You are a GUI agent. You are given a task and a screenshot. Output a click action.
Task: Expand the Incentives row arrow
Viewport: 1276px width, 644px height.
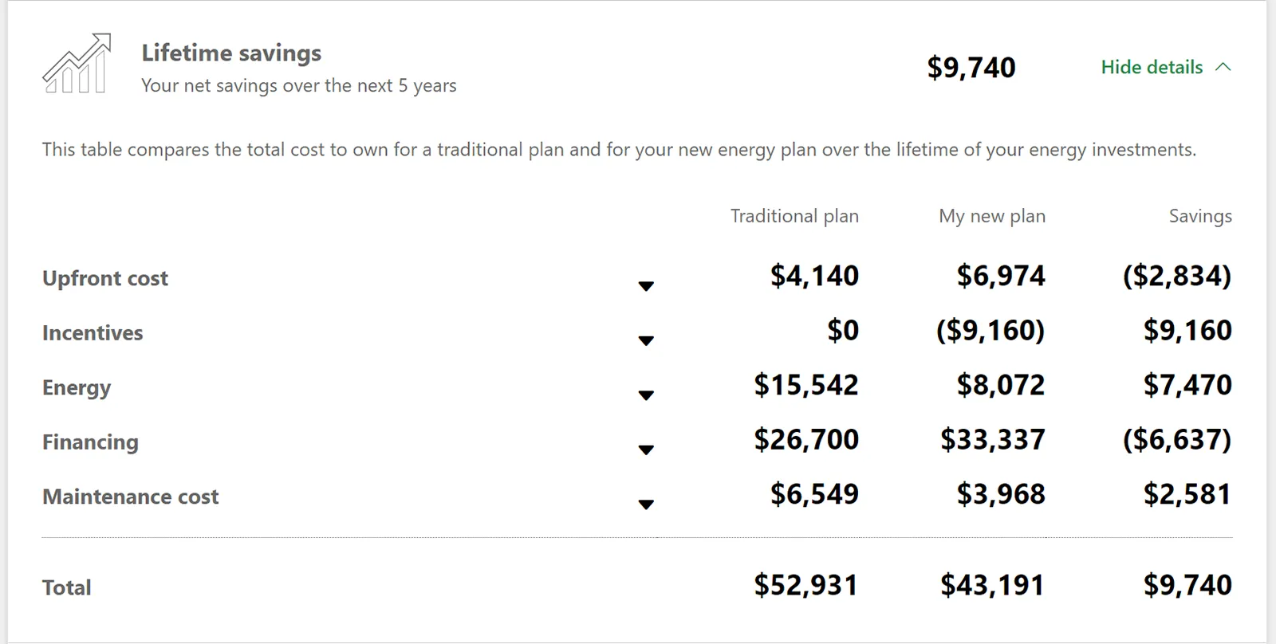(646, 341)
